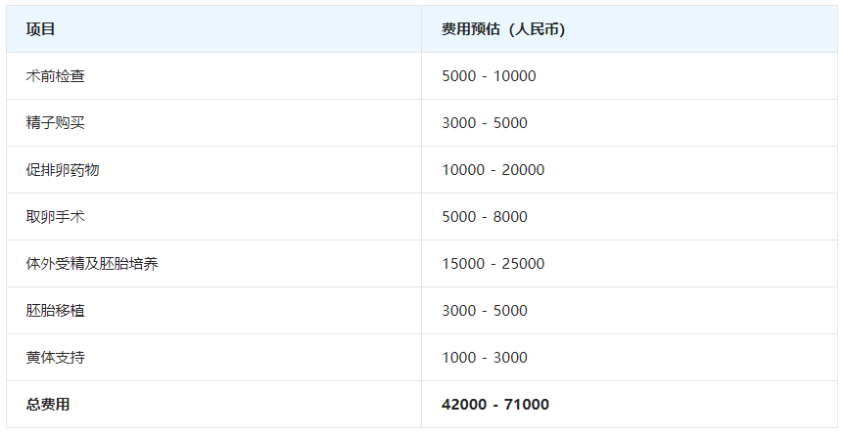Click the 5000 - 10000 cost cell
This screenshot has width=844, height=435.
click(x=489, y=76)
